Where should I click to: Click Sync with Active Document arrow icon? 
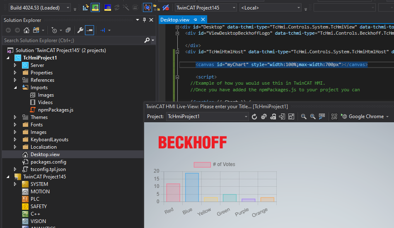point(102,30)
